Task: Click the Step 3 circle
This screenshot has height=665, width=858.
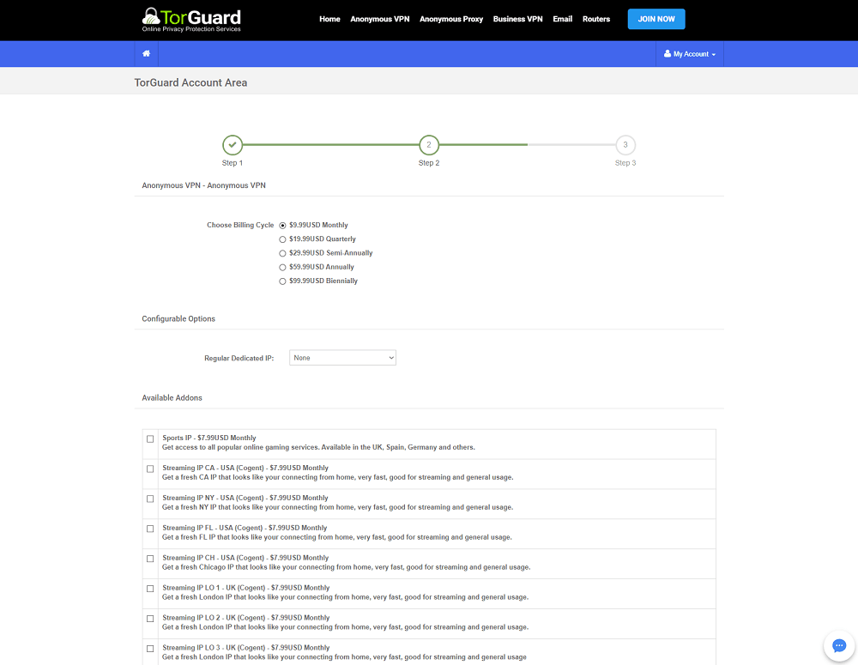Action: pos(625,145)
